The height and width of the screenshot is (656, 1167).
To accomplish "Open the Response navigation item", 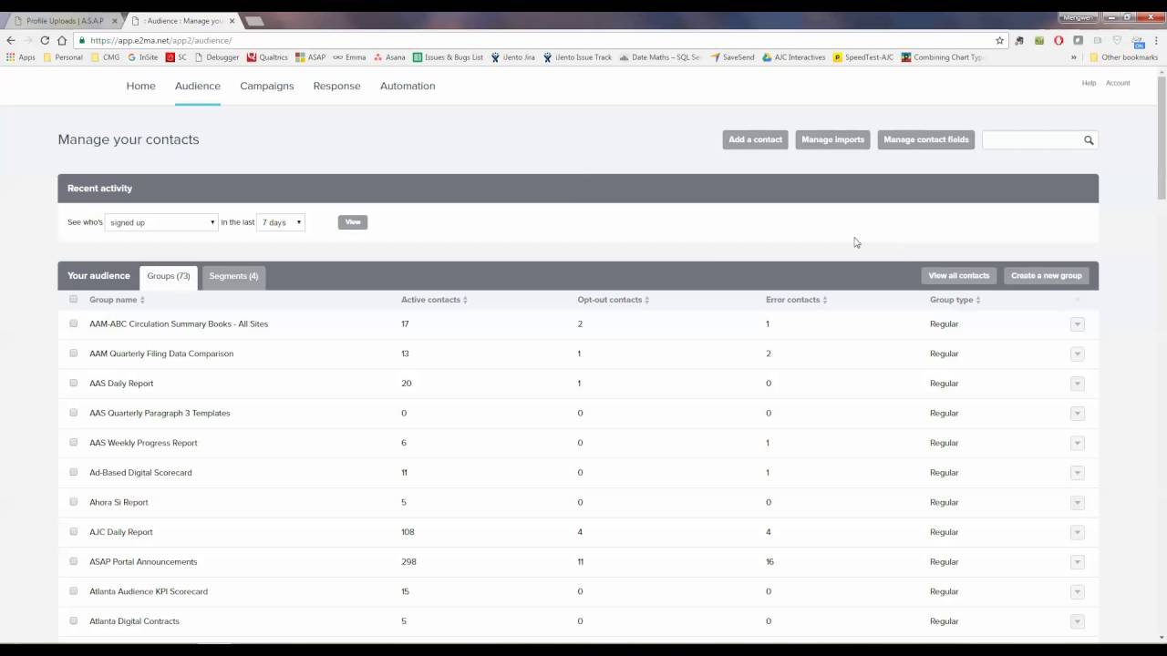I will click(x=336, y=86).
